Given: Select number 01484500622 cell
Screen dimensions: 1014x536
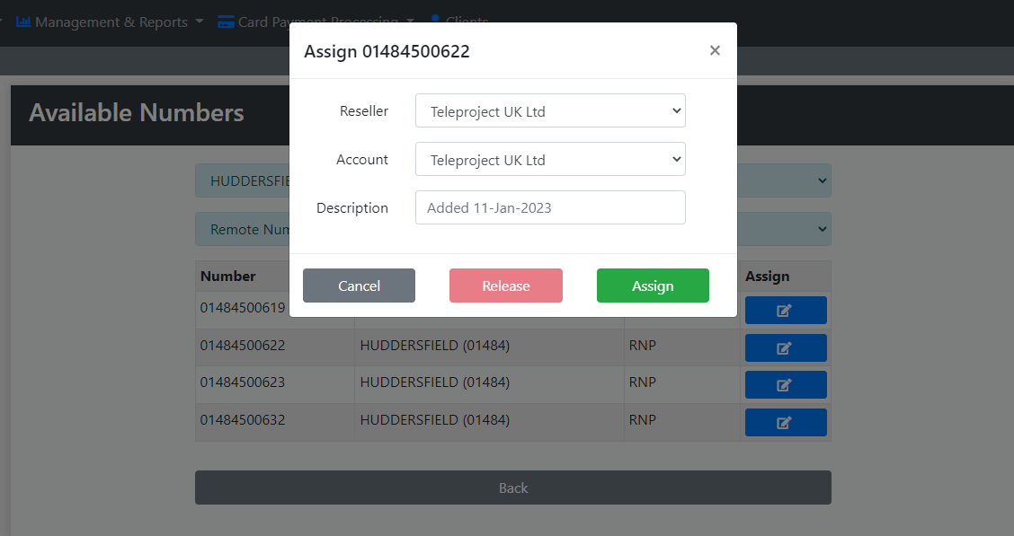Looking at the screenshot, I should pyautogui.click(x=275, y=347).
